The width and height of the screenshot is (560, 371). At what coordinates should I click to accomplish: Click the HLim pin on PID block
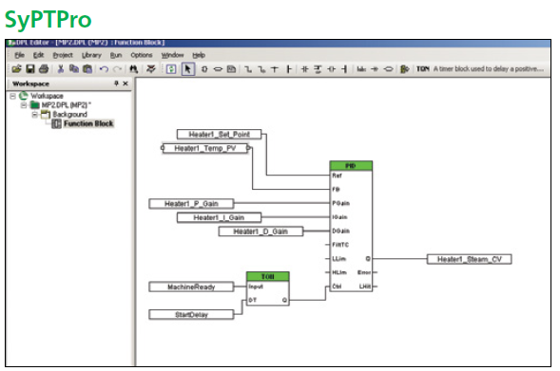pos(338,272)
